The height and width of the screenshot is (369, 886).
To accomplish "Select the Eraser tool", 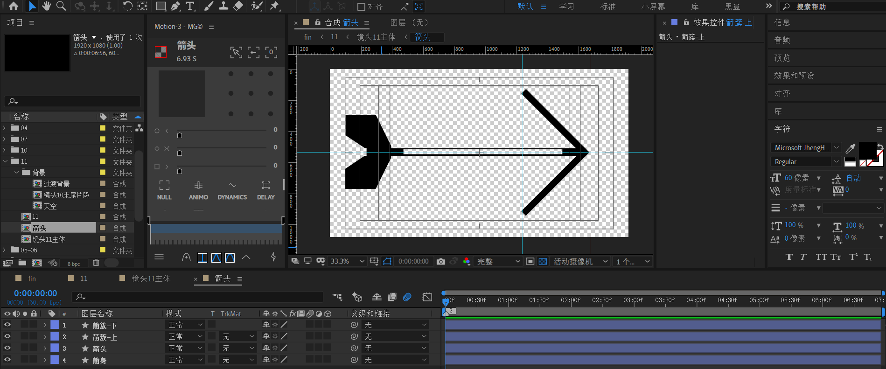I will pos(238,6).
